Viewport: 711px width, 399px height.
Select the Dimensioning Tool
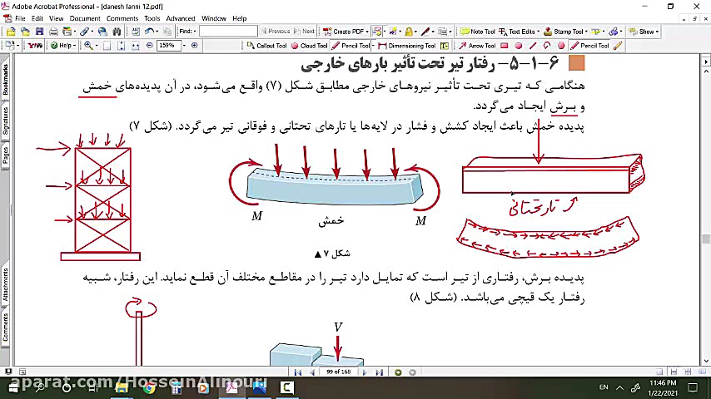coord(407,46)
